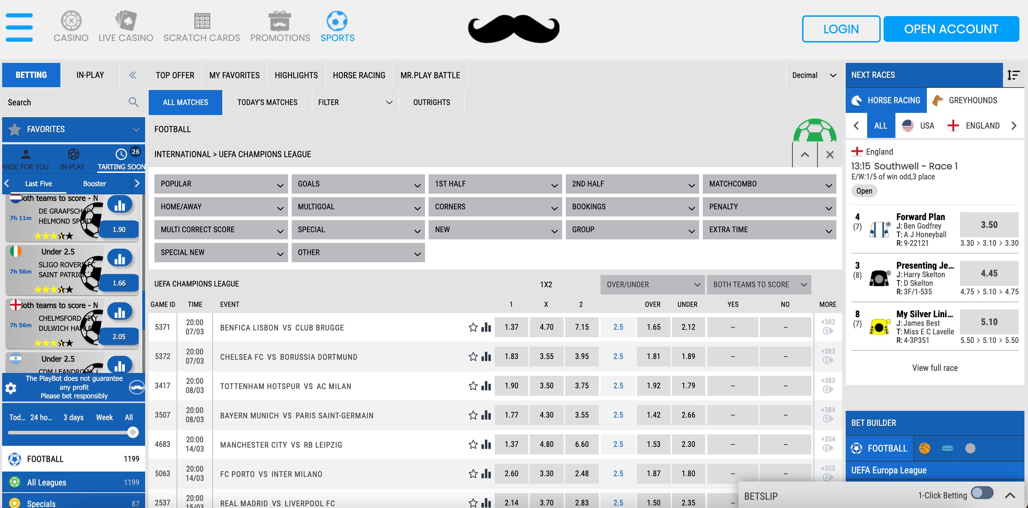Navigate to Scratch Cards using its icon
1028x508 pixels.
tap(201, 21)
